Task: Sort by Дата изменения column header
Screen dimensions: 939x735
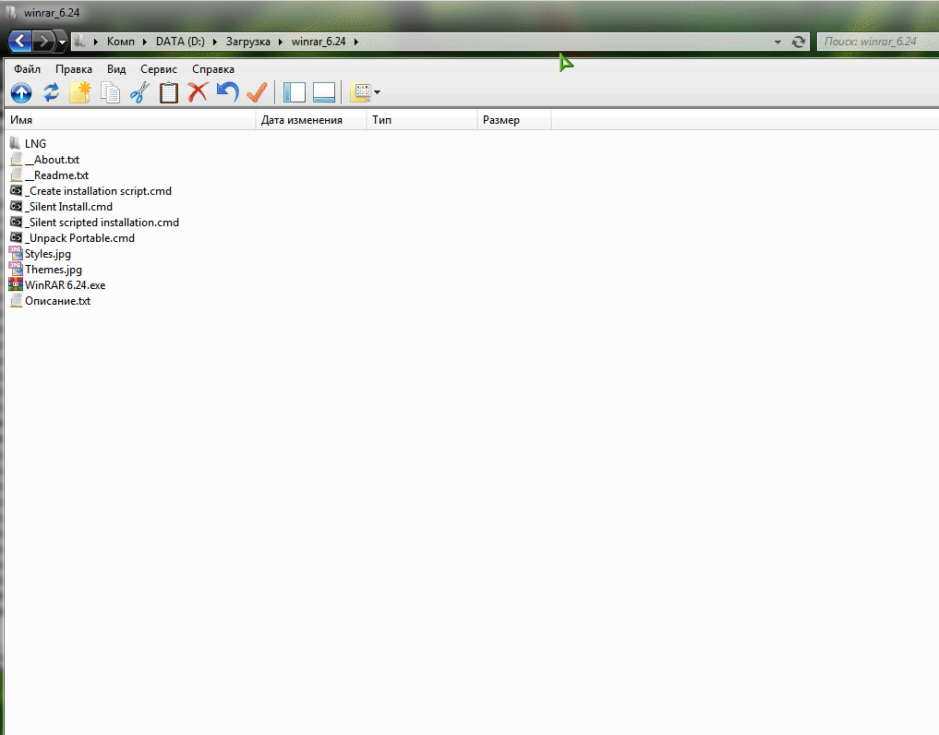Action: 311,120
